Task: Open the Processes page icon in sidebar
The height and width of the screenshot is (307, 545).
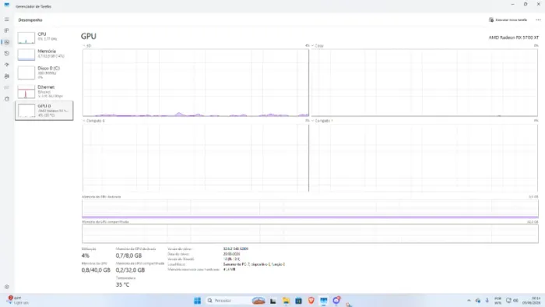Action: (6, 30)
